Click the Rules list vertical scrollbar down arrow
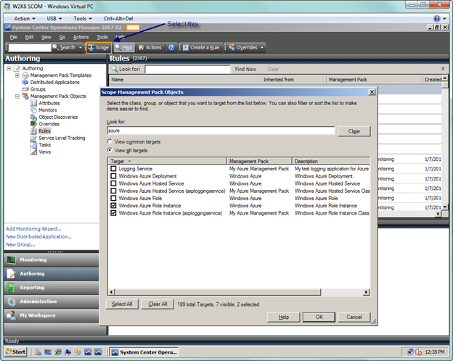Screen dimensions: 453x361 click(445, 207)
